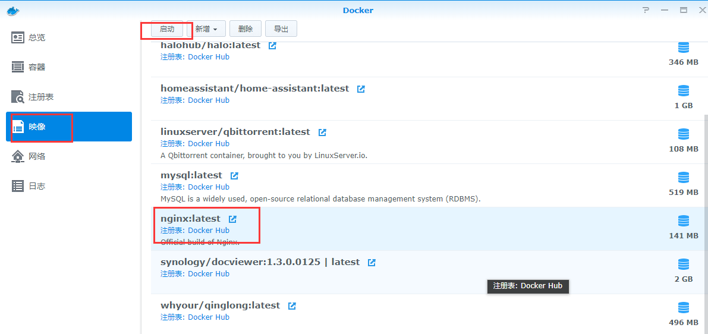Image resolution: width=708 pixels, height=334 pixels.
Task: Switch to the 网络 tab
Action: (x=68, y=157)
